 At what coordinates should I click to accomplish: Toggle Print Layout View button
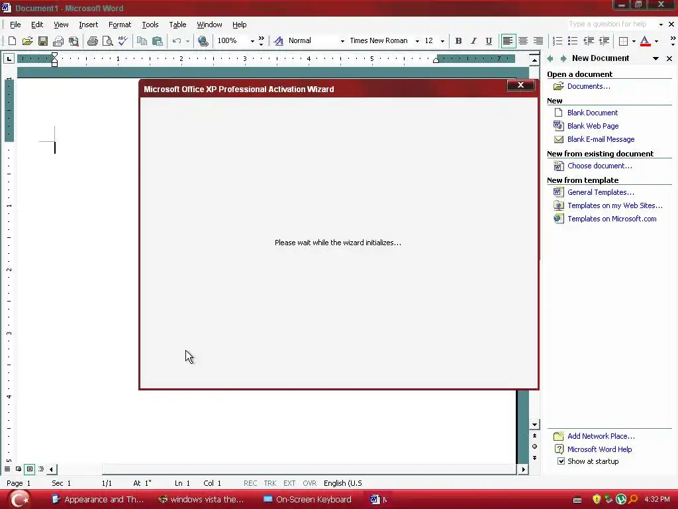pos(29,469)
